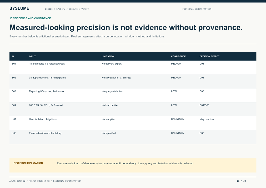This screenshot has width=266, height=188.
Task: Click the footer 'ATLAS-DEMO-02 / MASTER DOSSIER V2' text
Action: pyautogui.click(x=45, y=181)
